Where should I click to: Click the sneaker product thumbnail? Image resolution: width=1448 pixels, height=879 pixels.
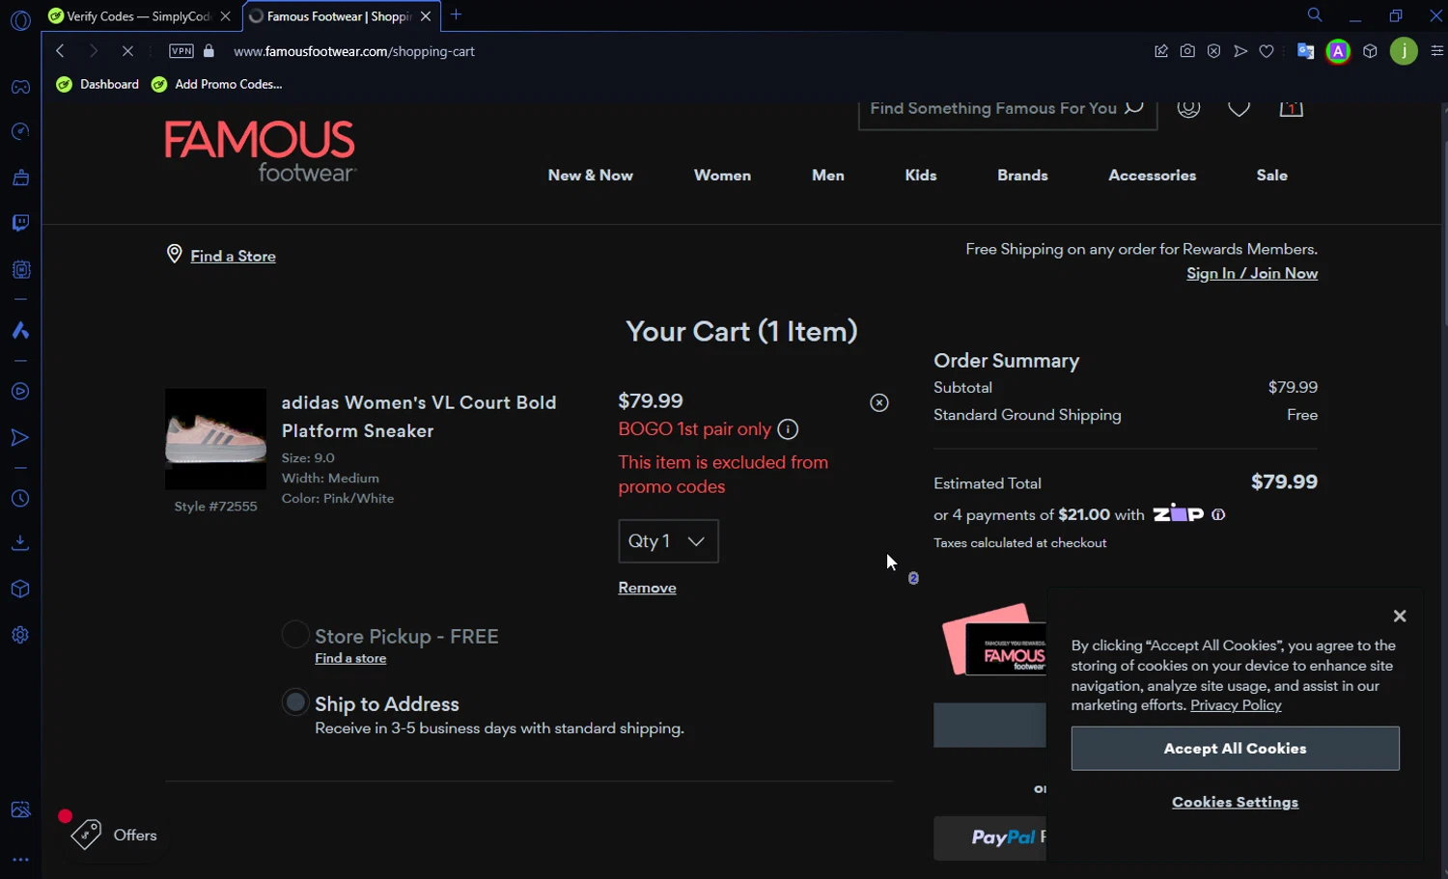(215, 439)
